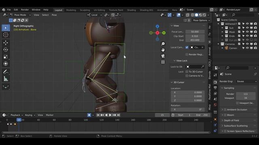Open the Output properties tab icon
Viewport: 259px width, 145px height.
pyautogui.click(x=215, y=88)
